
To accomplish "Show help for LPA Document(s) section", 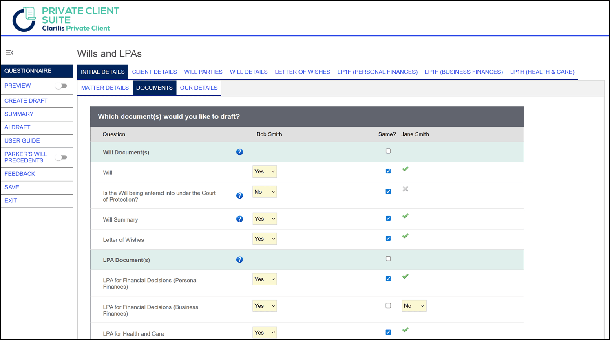I will 240,260.
